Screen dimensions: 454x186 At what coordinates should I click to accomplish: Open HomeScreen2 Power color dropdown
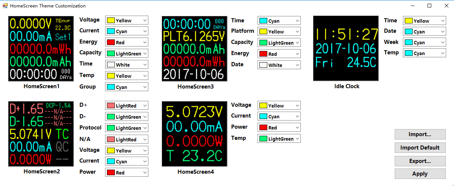127,173
